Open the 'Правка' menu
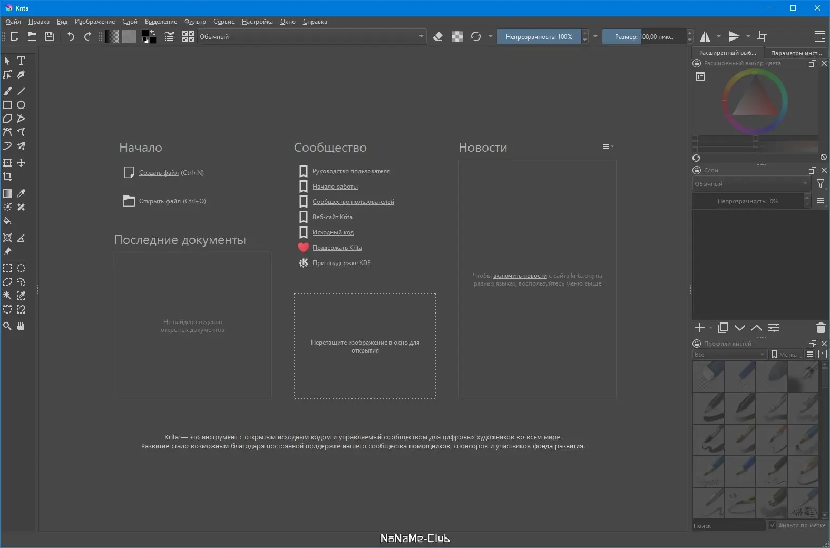The height and width of the screenshot is (548, 830). [39, 22]
